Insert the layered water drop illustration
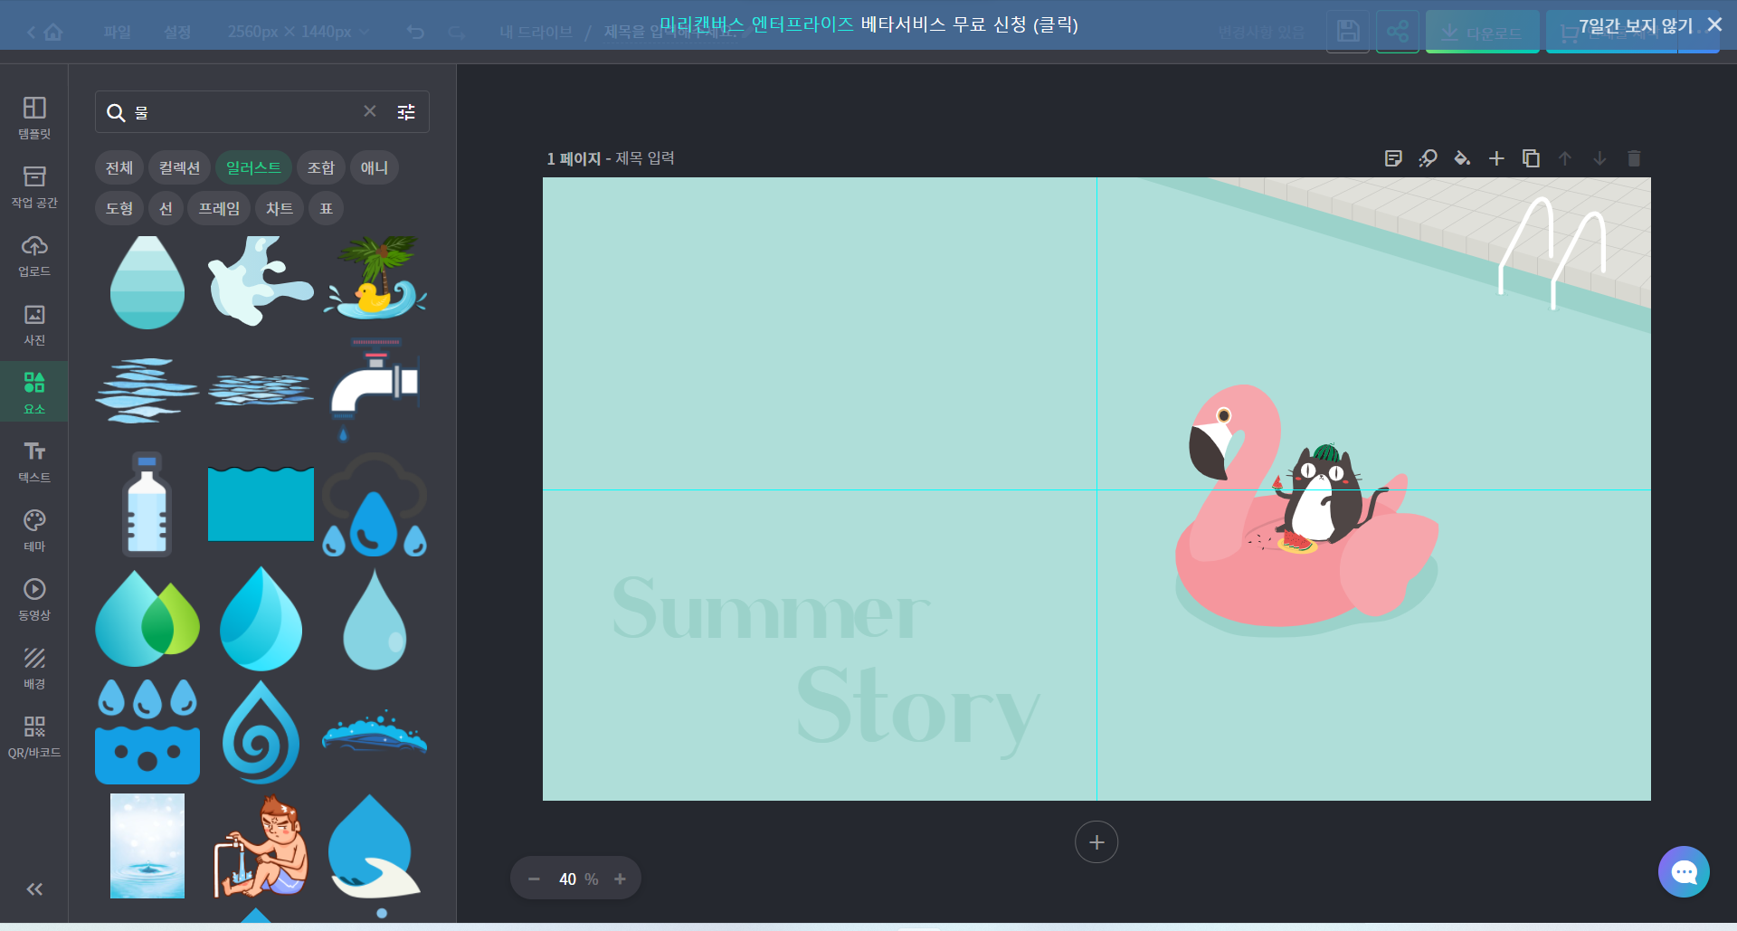This screenshot has width=1737, height=931. point(147,282)
